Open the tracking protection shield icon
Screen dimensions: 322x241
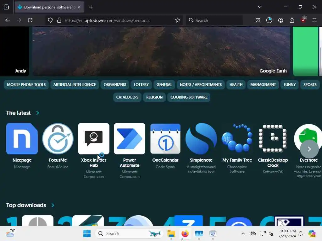tap(50, 20)
